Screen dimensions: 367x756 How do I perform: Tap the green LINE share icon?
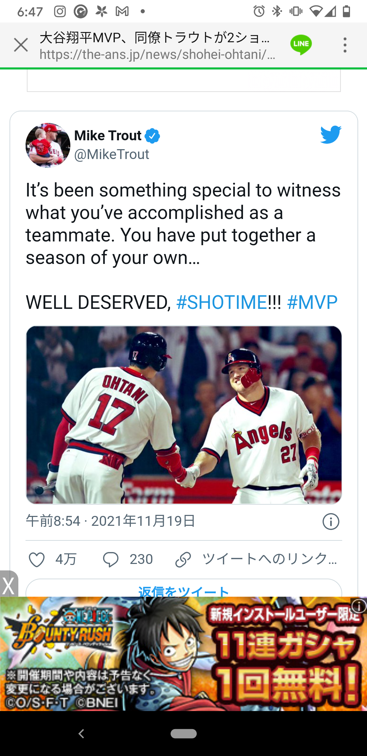[x=301, y=45]
